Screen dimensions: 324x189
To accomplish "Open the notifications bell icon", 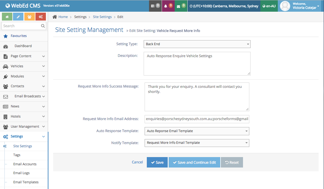I will (x=168, y=6).
